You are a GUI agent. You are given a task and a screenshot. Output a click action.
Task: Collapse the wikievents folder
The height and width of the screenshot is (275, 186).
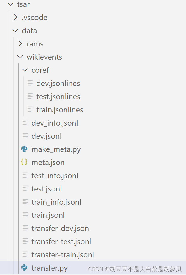20,57
